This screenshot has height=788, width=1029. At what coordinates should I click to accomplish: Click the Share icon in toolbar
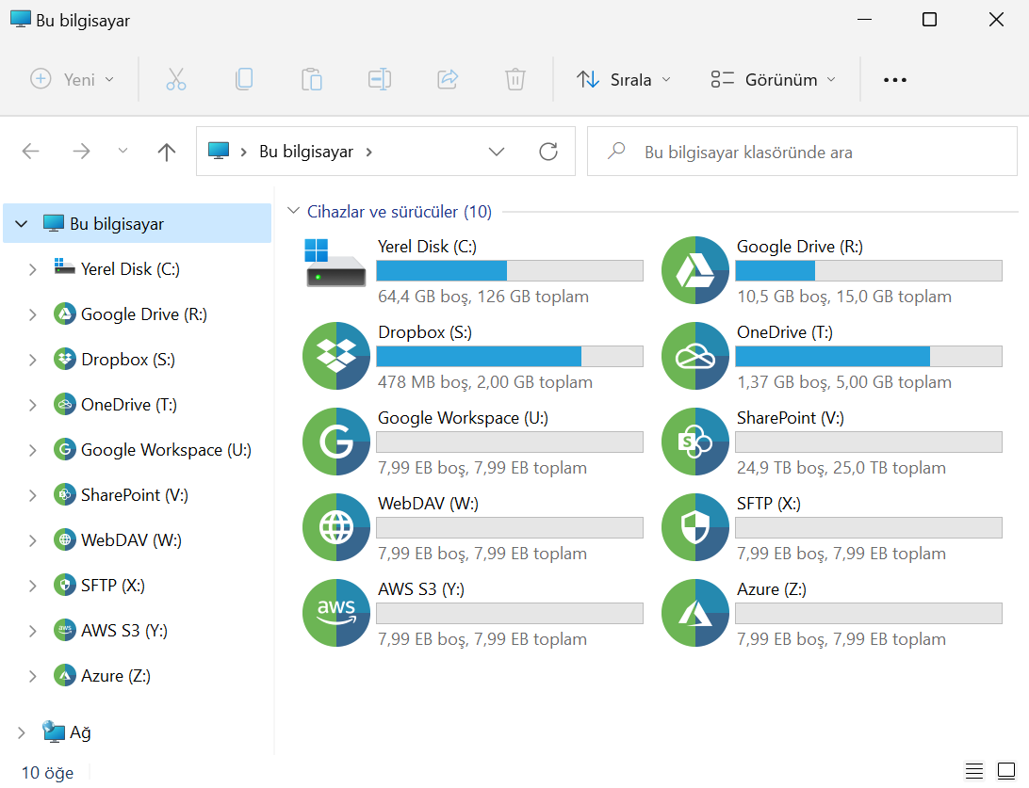coord(448,79)
